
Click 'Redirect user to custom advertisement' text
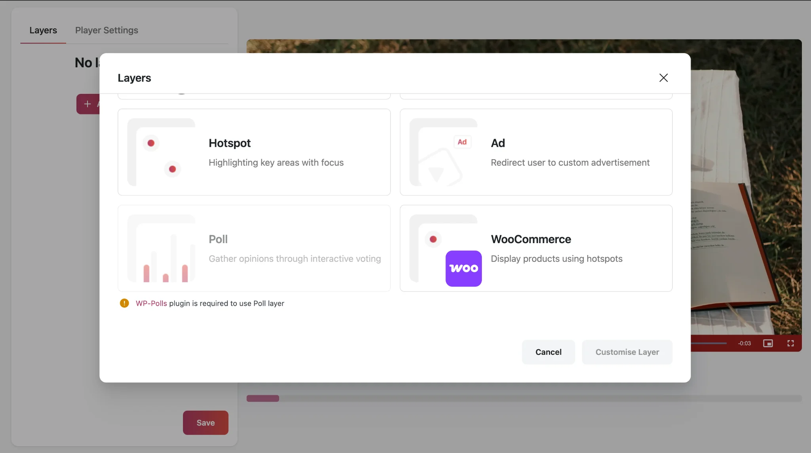(x=570, y=162)
